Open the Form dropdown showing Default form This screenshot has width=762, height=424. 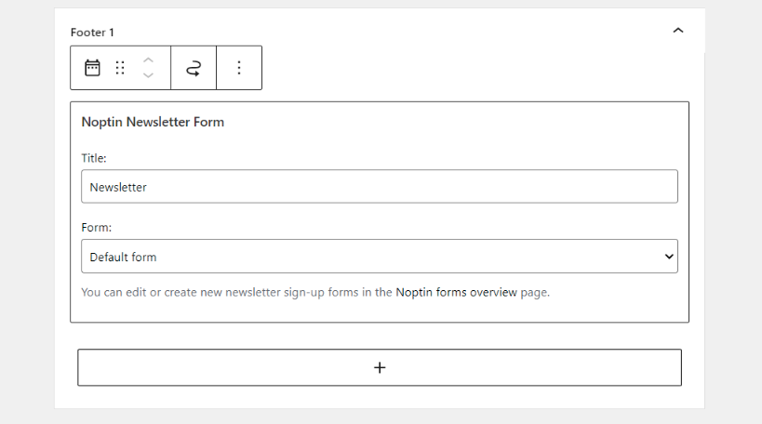coord(380,256)
